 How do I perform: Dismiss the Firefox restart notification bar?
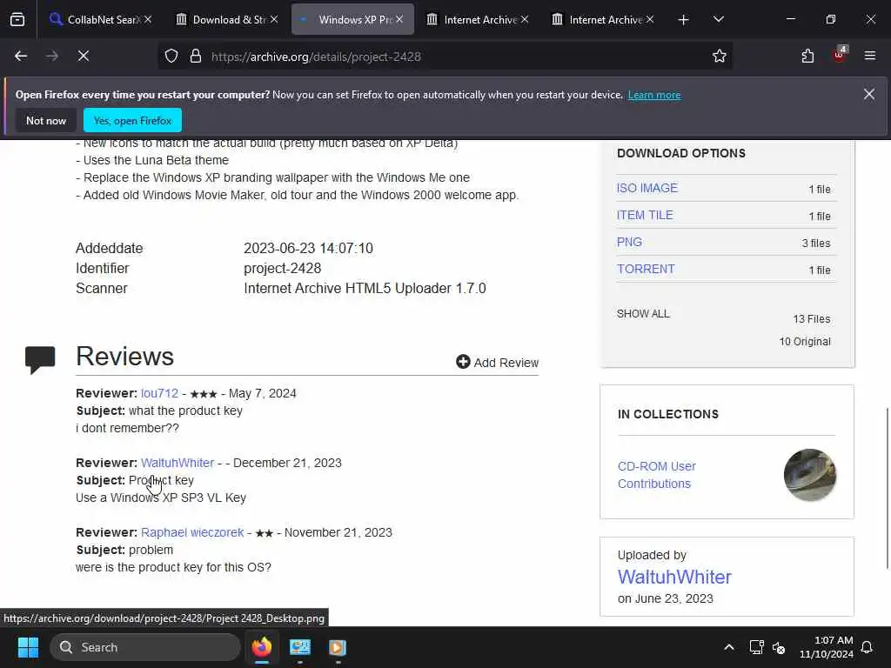869,94
